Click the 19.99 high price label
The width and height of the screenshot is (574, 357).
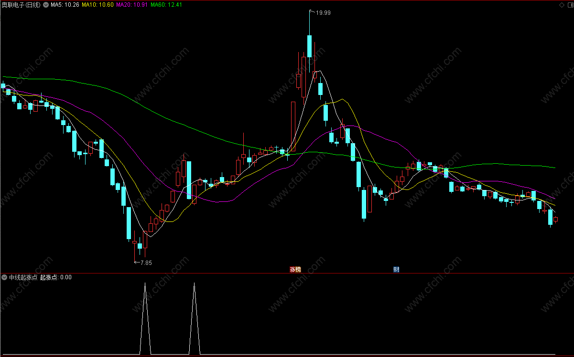323,13
